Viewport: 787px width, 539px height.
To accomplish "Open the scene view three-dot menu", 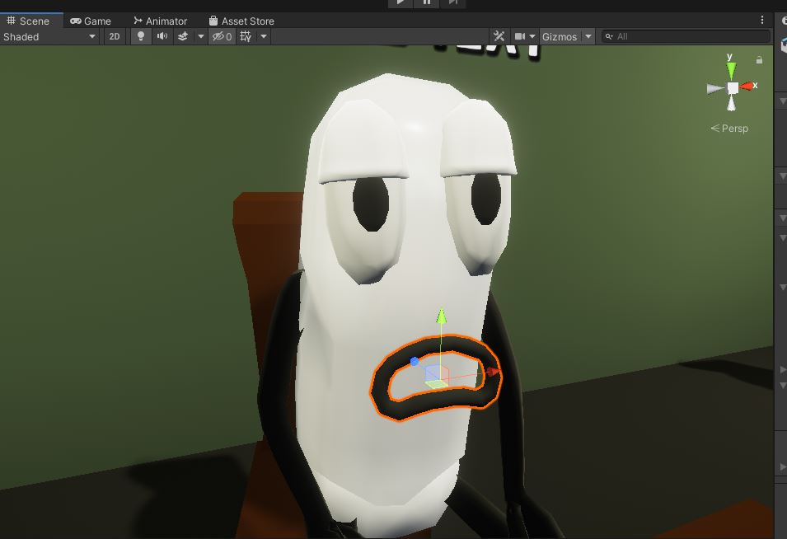I will (762, 20).
